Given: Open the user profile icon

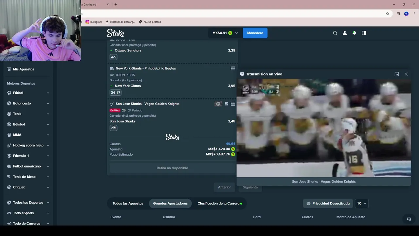Looking at the screenshot, I should pyautogui.click(x=345, y=33).
